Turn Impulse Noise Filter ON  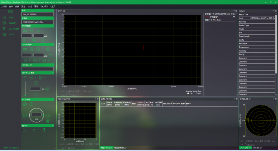click(187, 93)
